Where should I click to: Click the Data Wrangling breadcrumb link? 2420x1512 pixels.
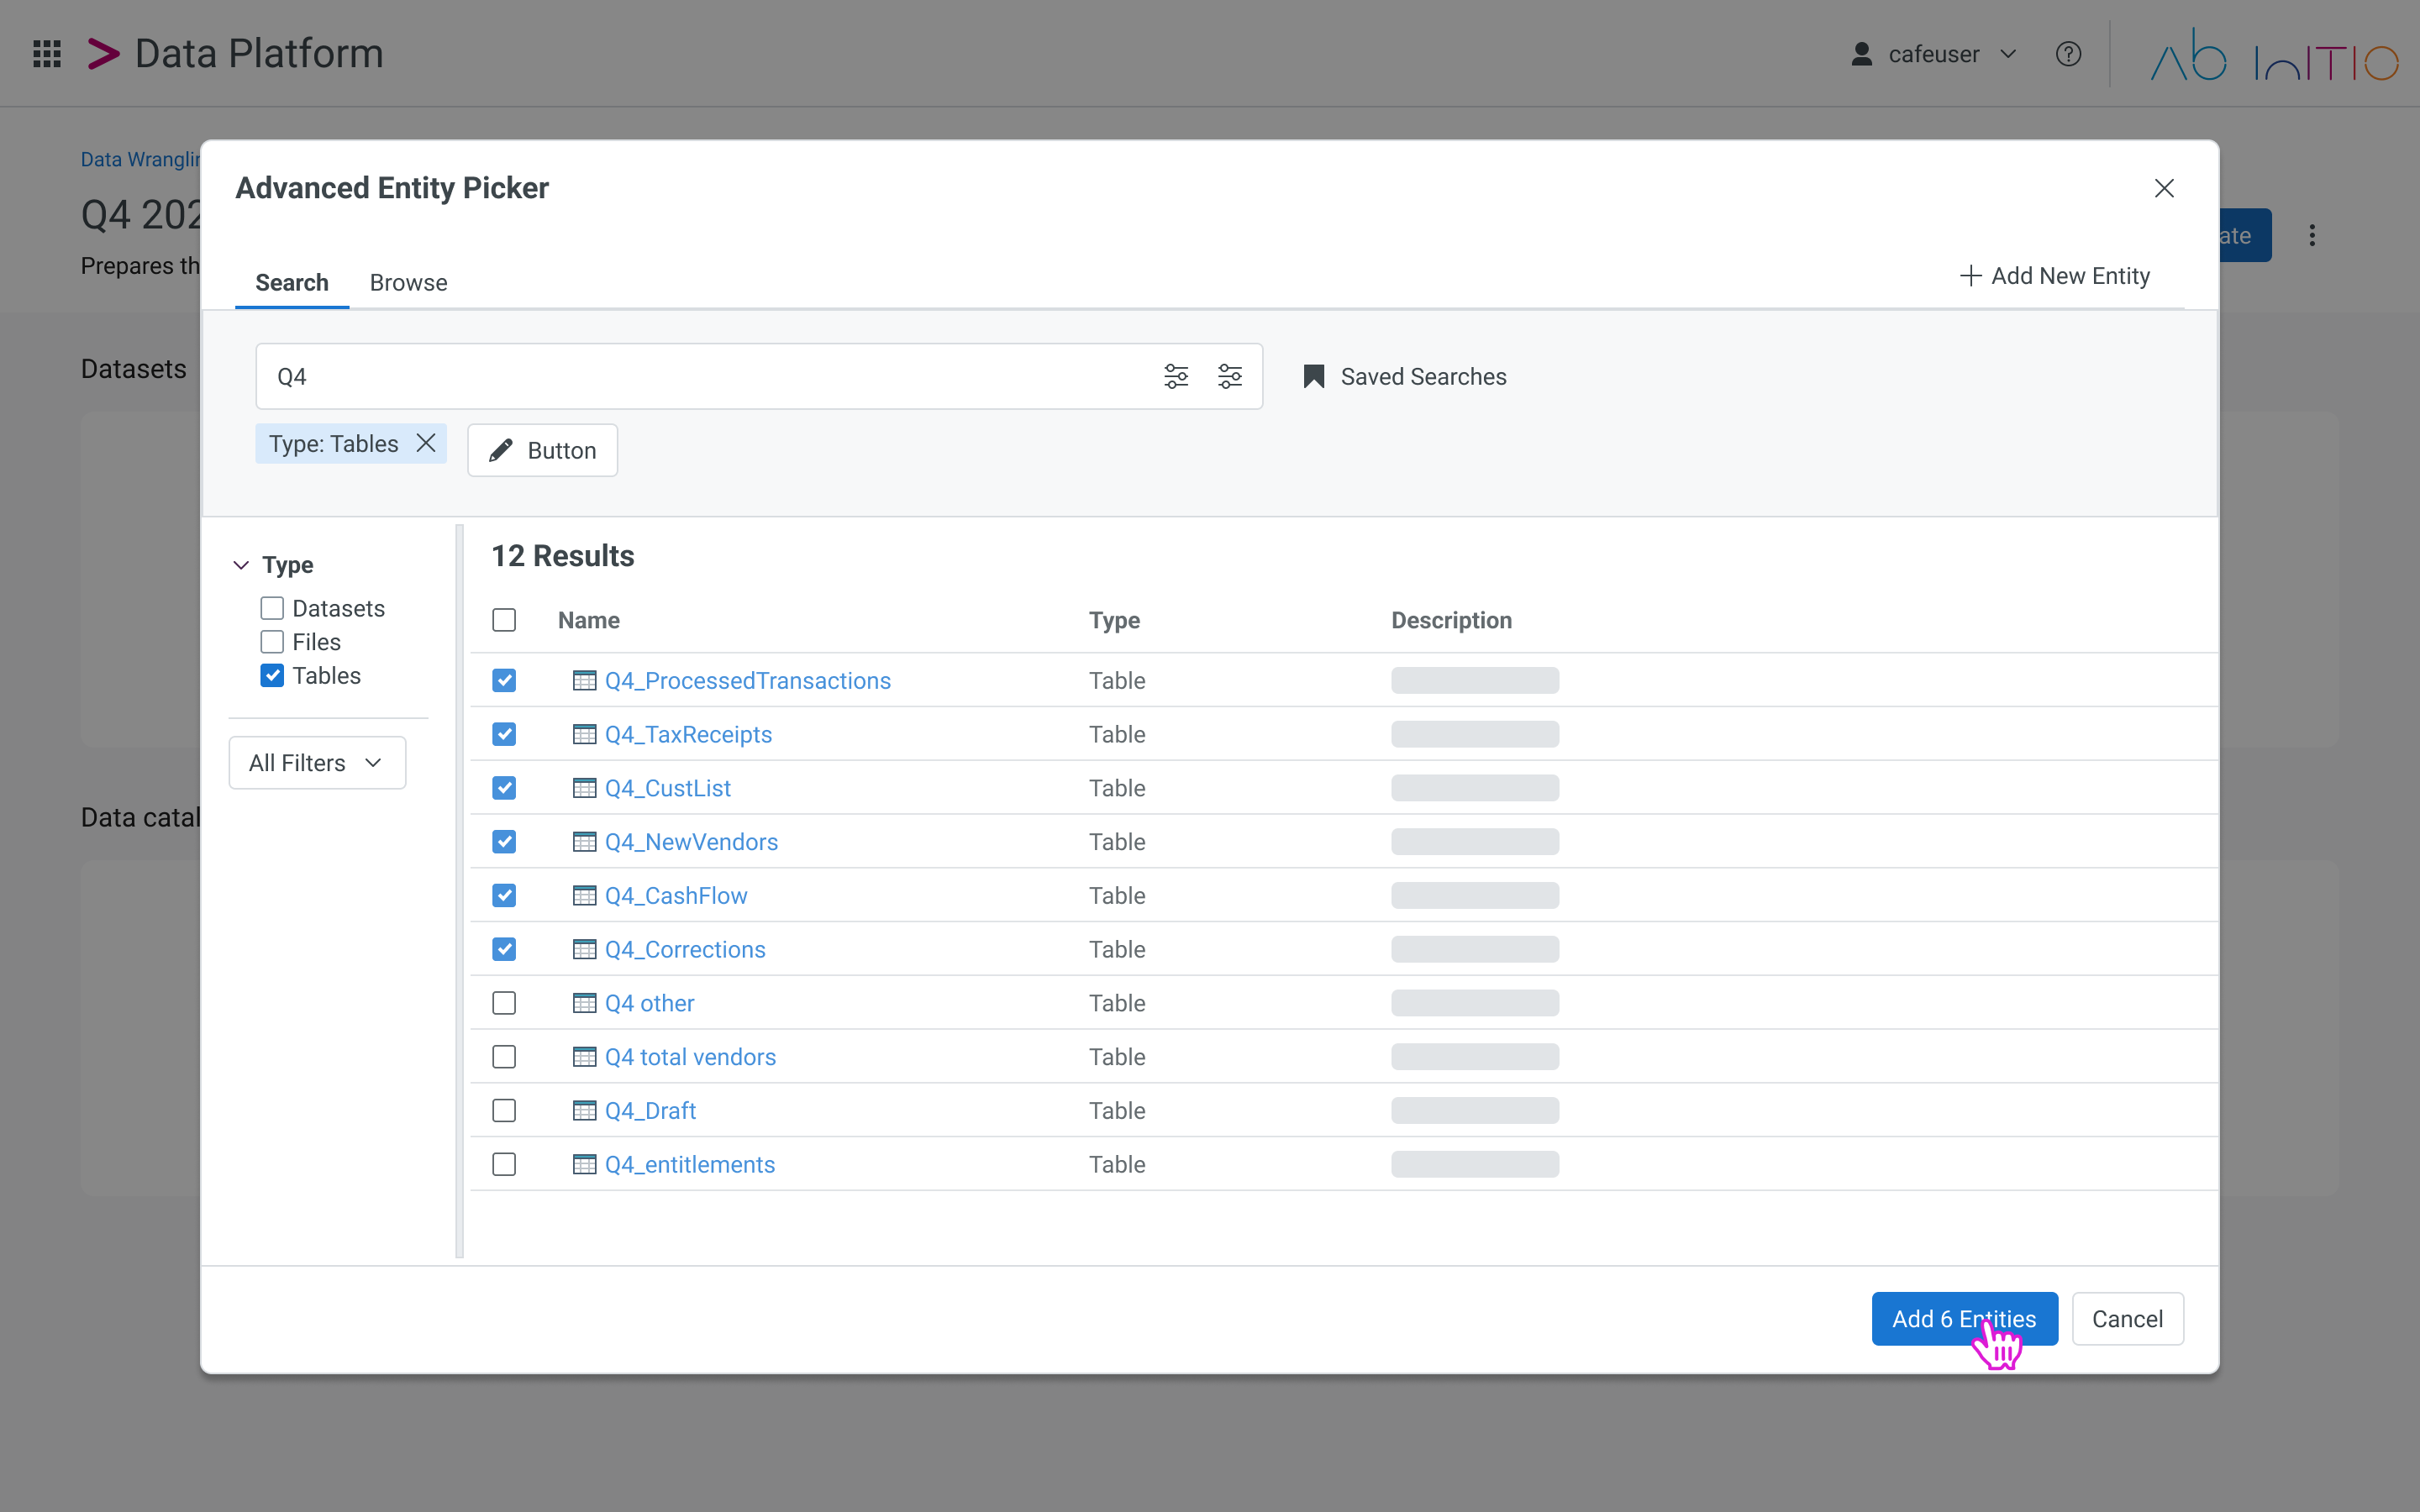click(x=140, y=160)
